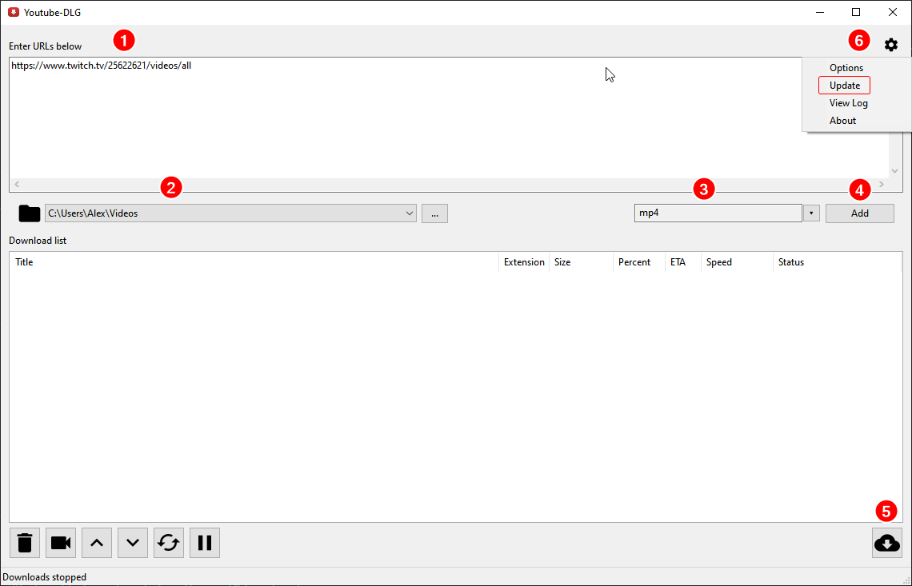Click the Size column header
The height and width of the screenshot is (586, 912).
pyautogui.click(x=581, y=262)
